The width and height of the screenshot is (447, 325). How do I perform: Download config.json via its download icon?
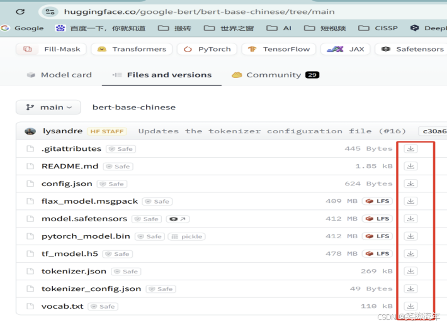click(410, 184)
